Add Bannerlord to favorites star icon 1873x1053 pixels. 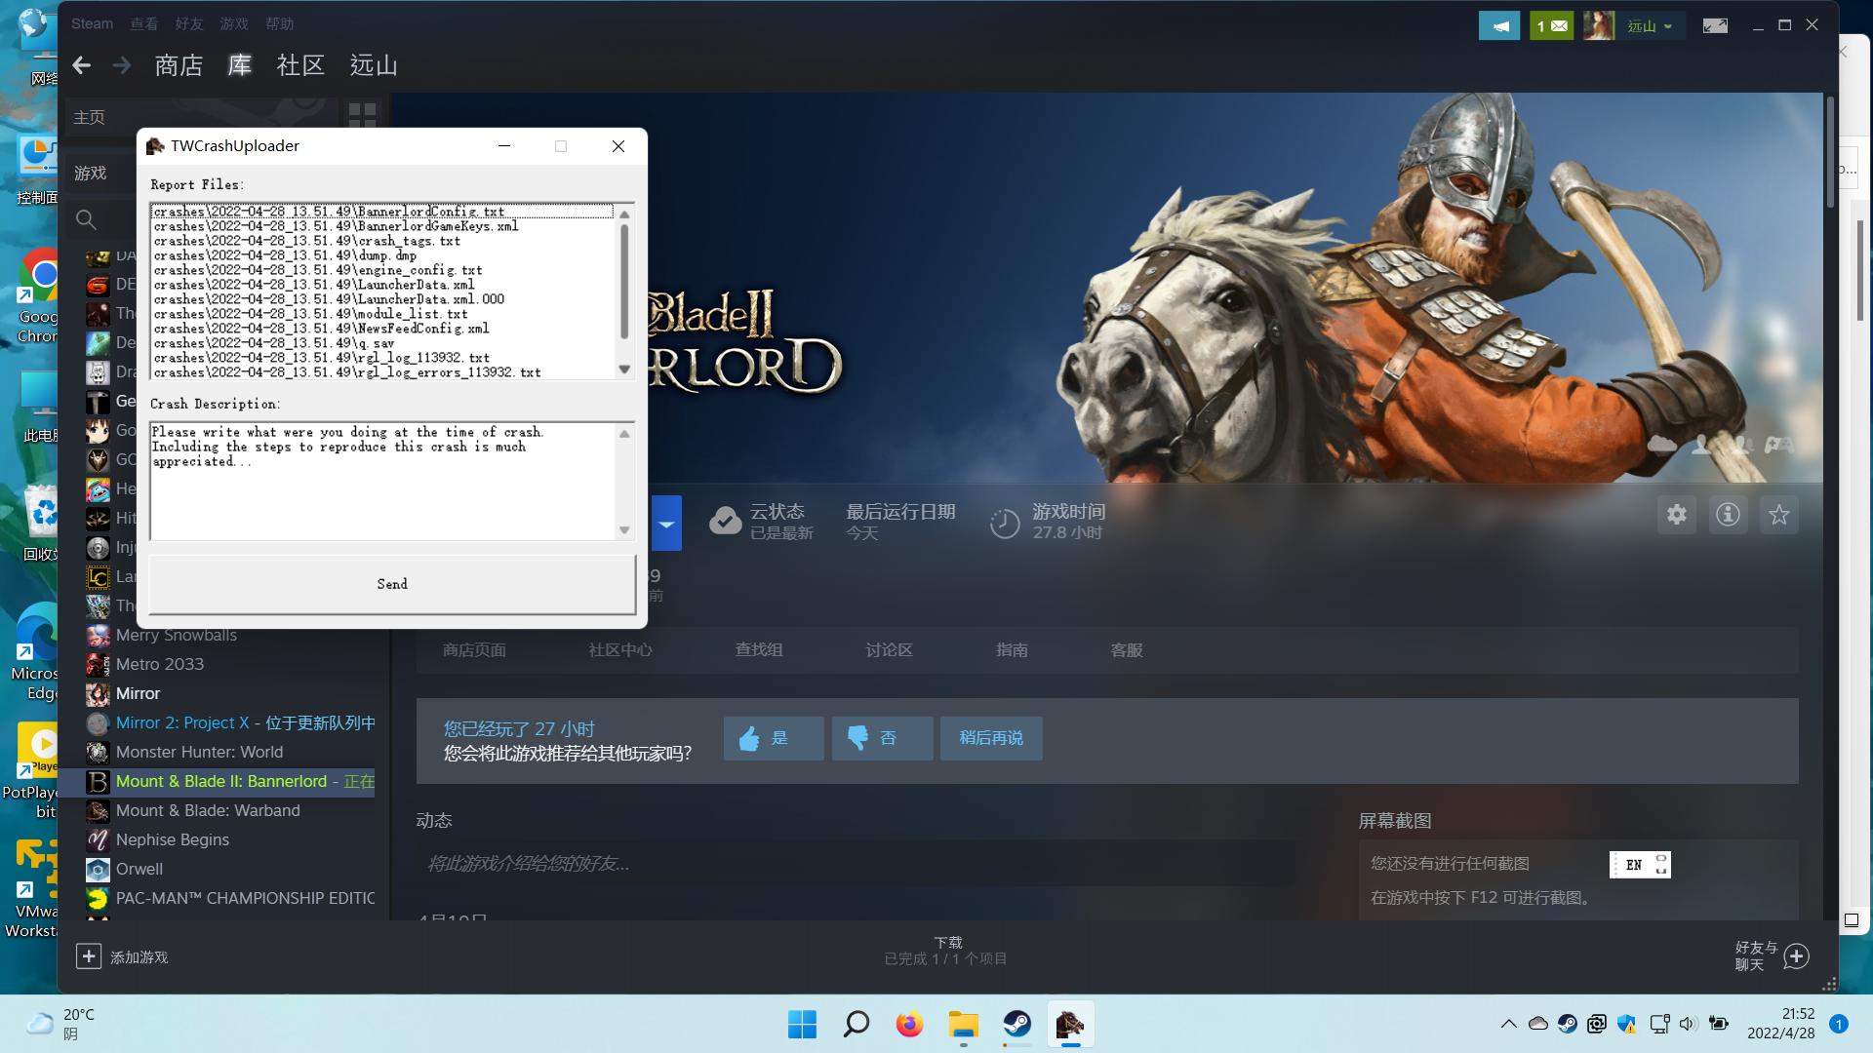1779,515
